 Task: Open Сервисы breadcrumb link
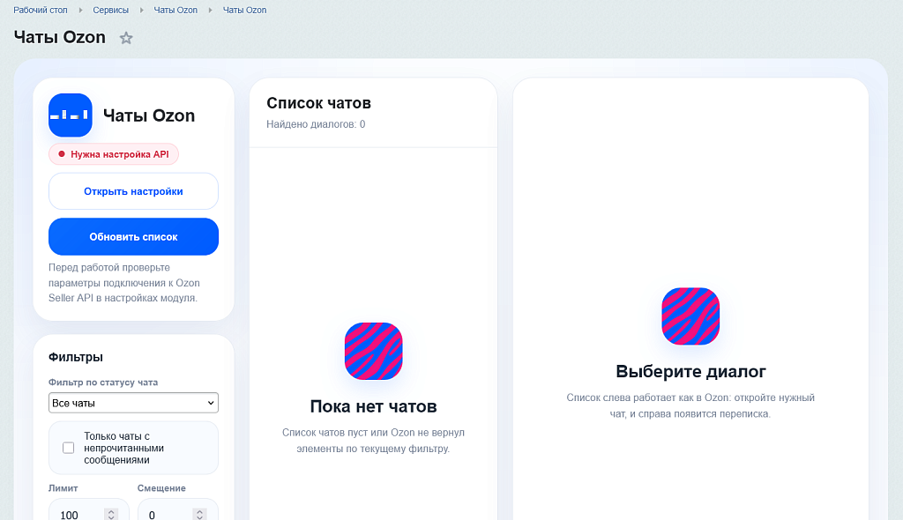(110, 10)
